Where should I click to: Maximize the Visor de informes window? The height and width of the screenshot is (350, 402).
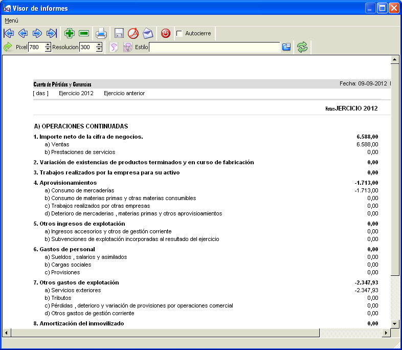point(382,9)
